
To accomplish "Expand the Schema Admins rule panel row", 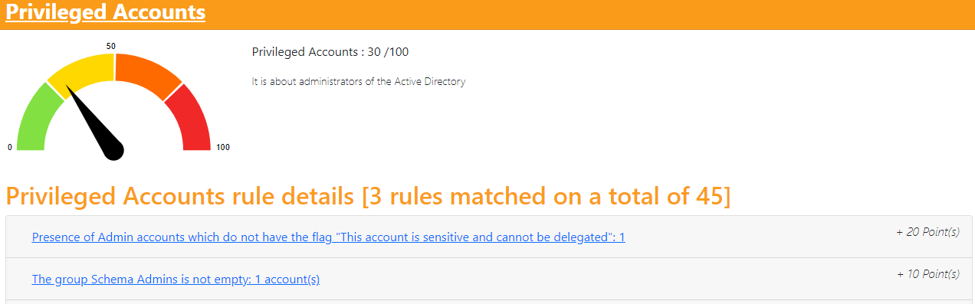I will (489, 279).
